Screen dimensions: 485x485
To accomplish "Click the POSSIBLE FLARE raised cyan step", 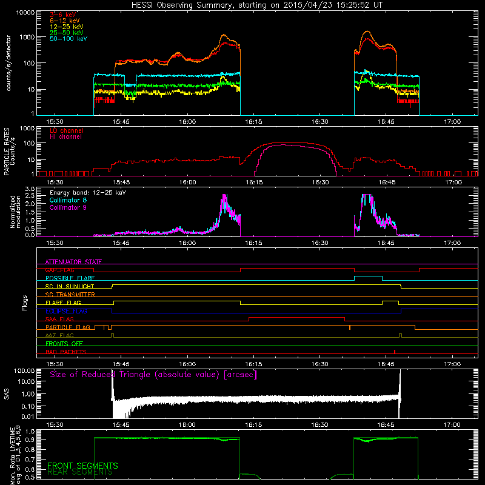I will [368, 276].
